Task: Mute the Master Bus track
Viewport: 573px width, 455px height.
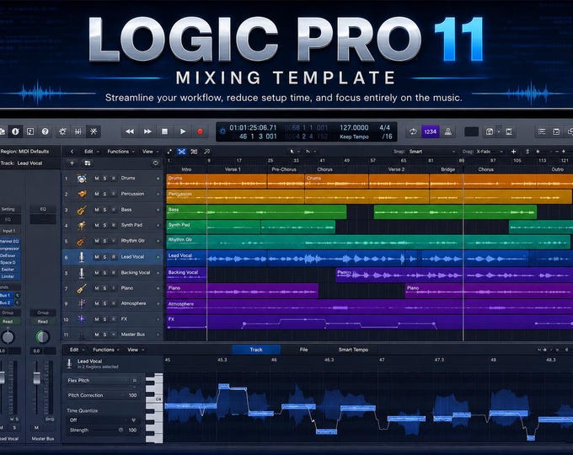Action: pos(96,335)
